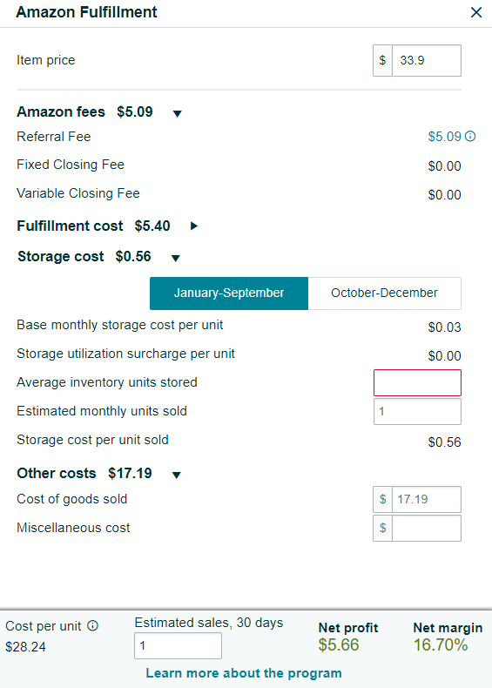Expand the Fulfillment cost section arrow

click(x=194, y=226)
